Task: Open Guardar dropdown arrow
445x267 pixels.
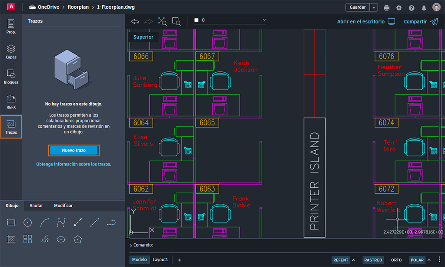Action: [374, 7]
